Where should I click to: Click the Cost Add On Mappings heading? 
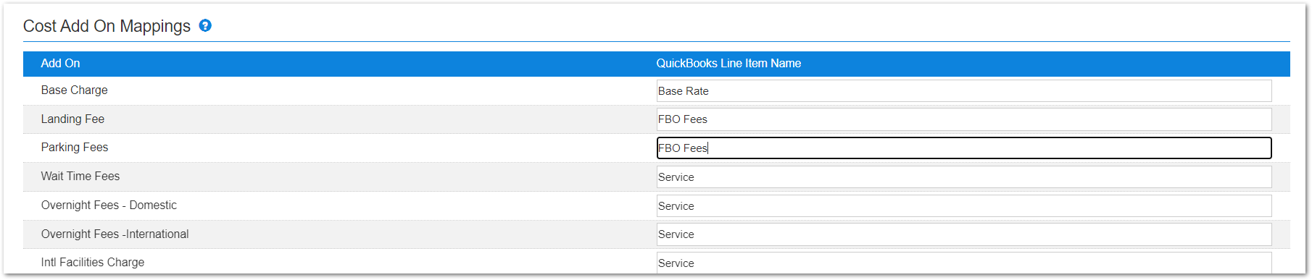(x=107, y=26)
